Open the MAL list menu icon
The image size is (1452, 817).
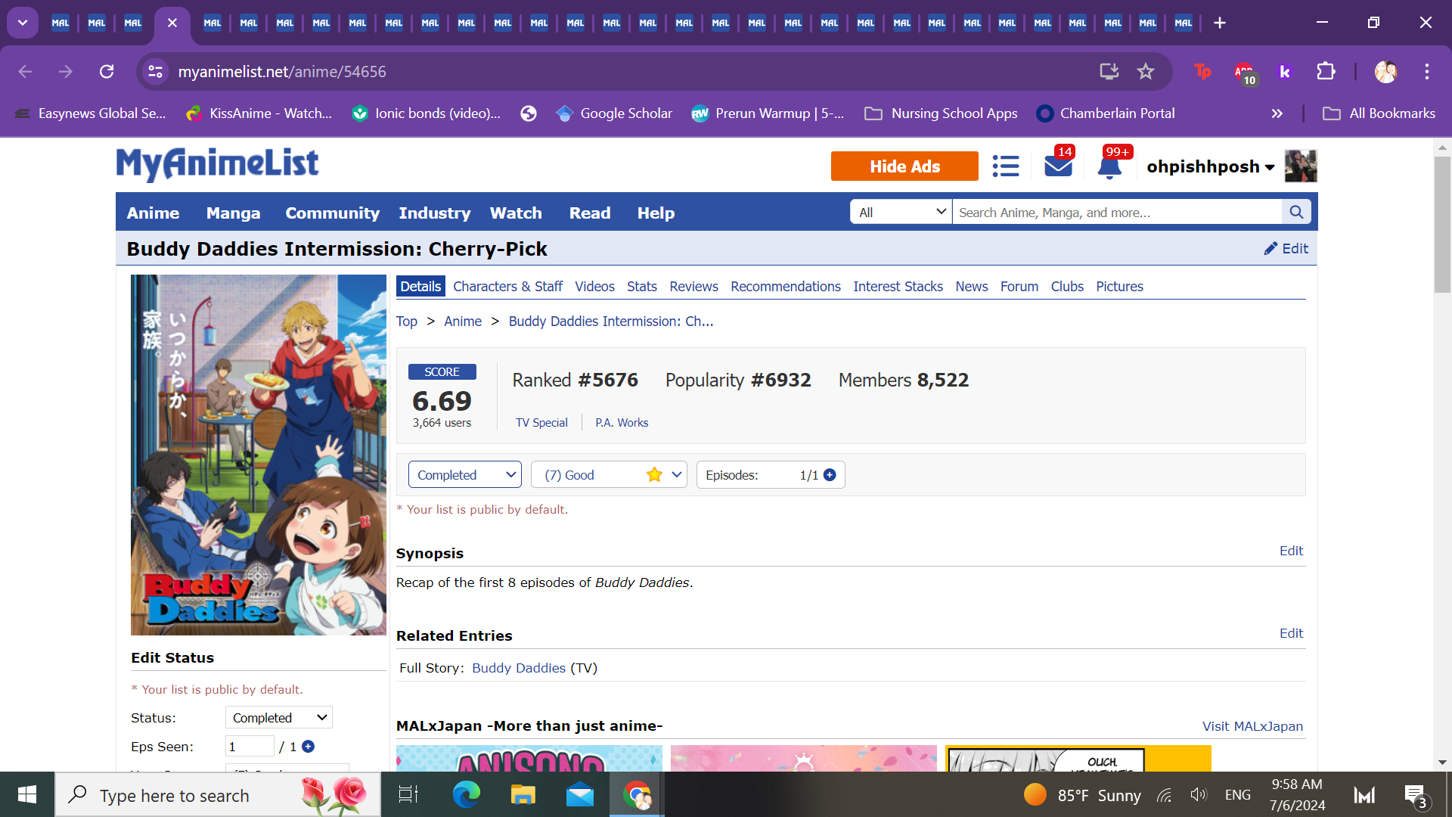pyautogui.click(x=1006, y=166)
